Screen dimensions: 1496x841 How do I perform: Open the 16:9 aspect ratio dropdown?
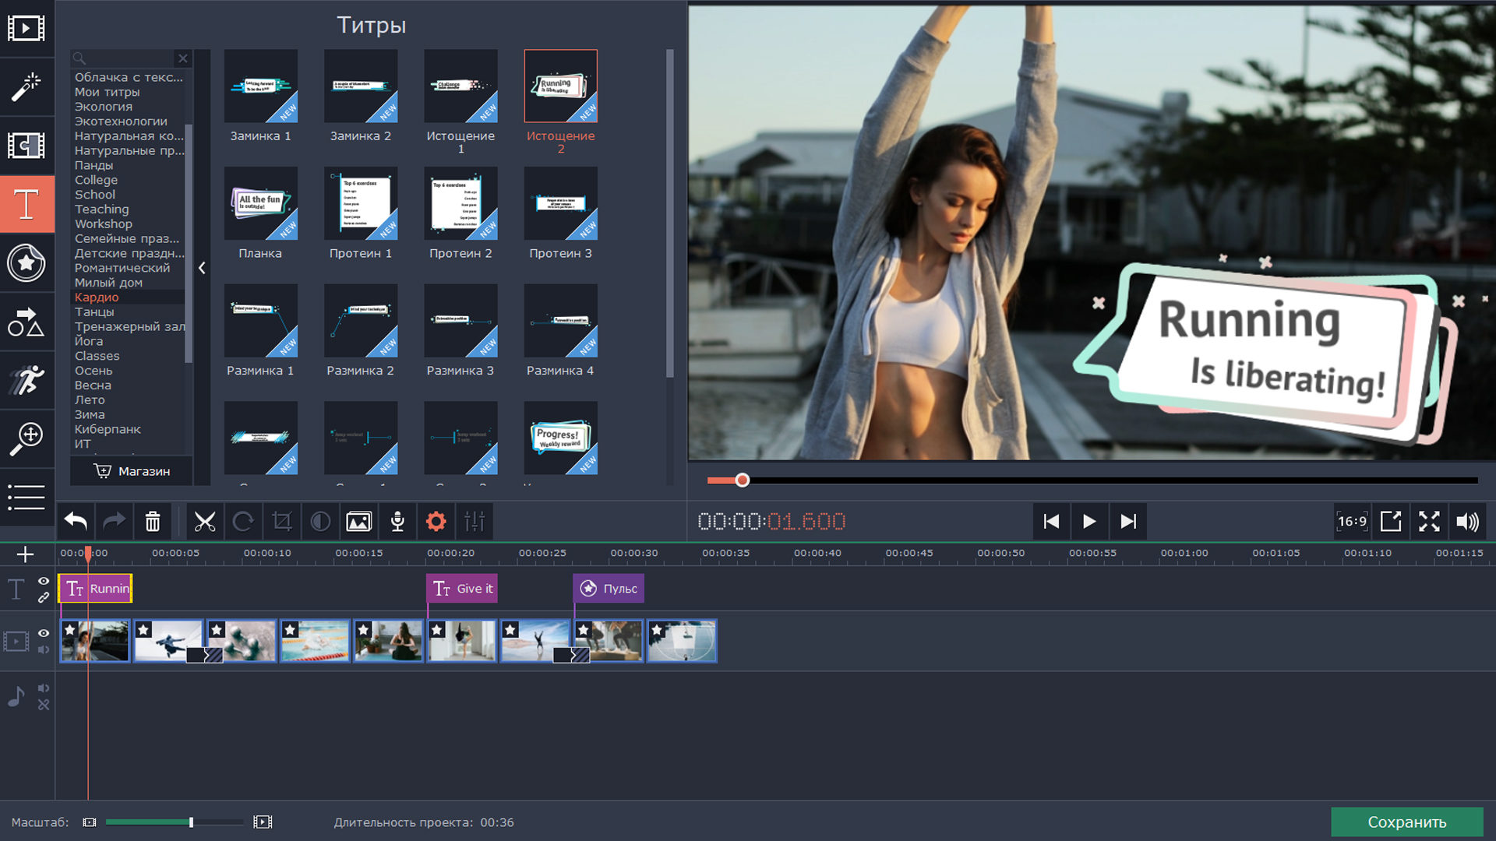(x=1352, y=522)
